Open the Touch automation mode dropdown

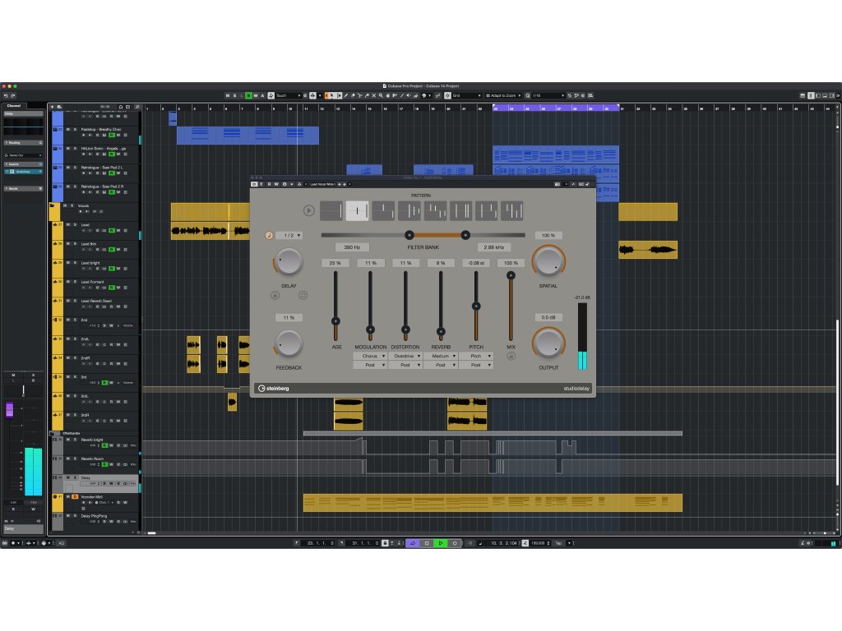click(288, 95)
